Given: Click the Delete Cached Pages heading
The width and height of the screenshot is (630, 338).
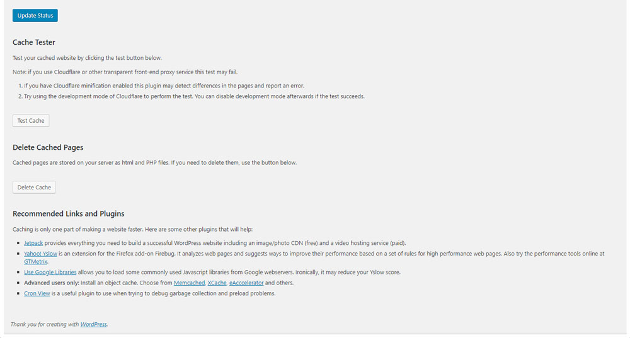Looking at the screenshot, I should pos(48,147).
